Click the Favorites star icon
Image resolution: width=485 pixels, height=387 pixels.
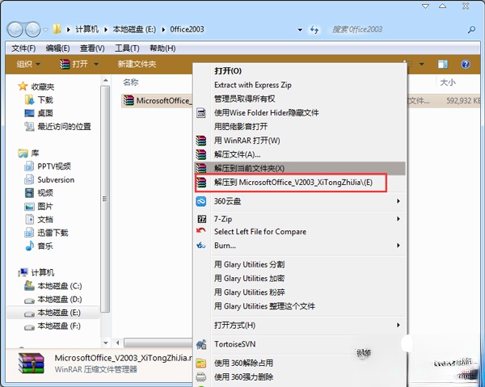23,86
